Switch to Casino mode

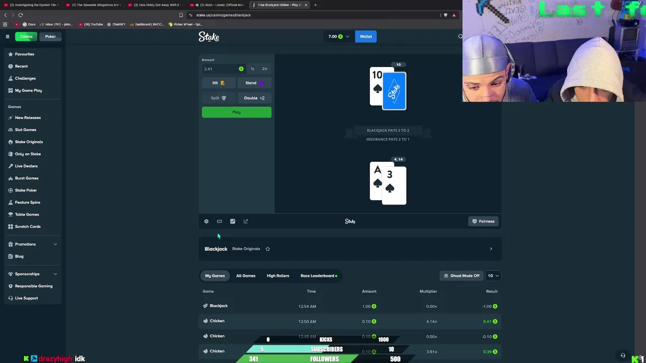pos(26,36)
